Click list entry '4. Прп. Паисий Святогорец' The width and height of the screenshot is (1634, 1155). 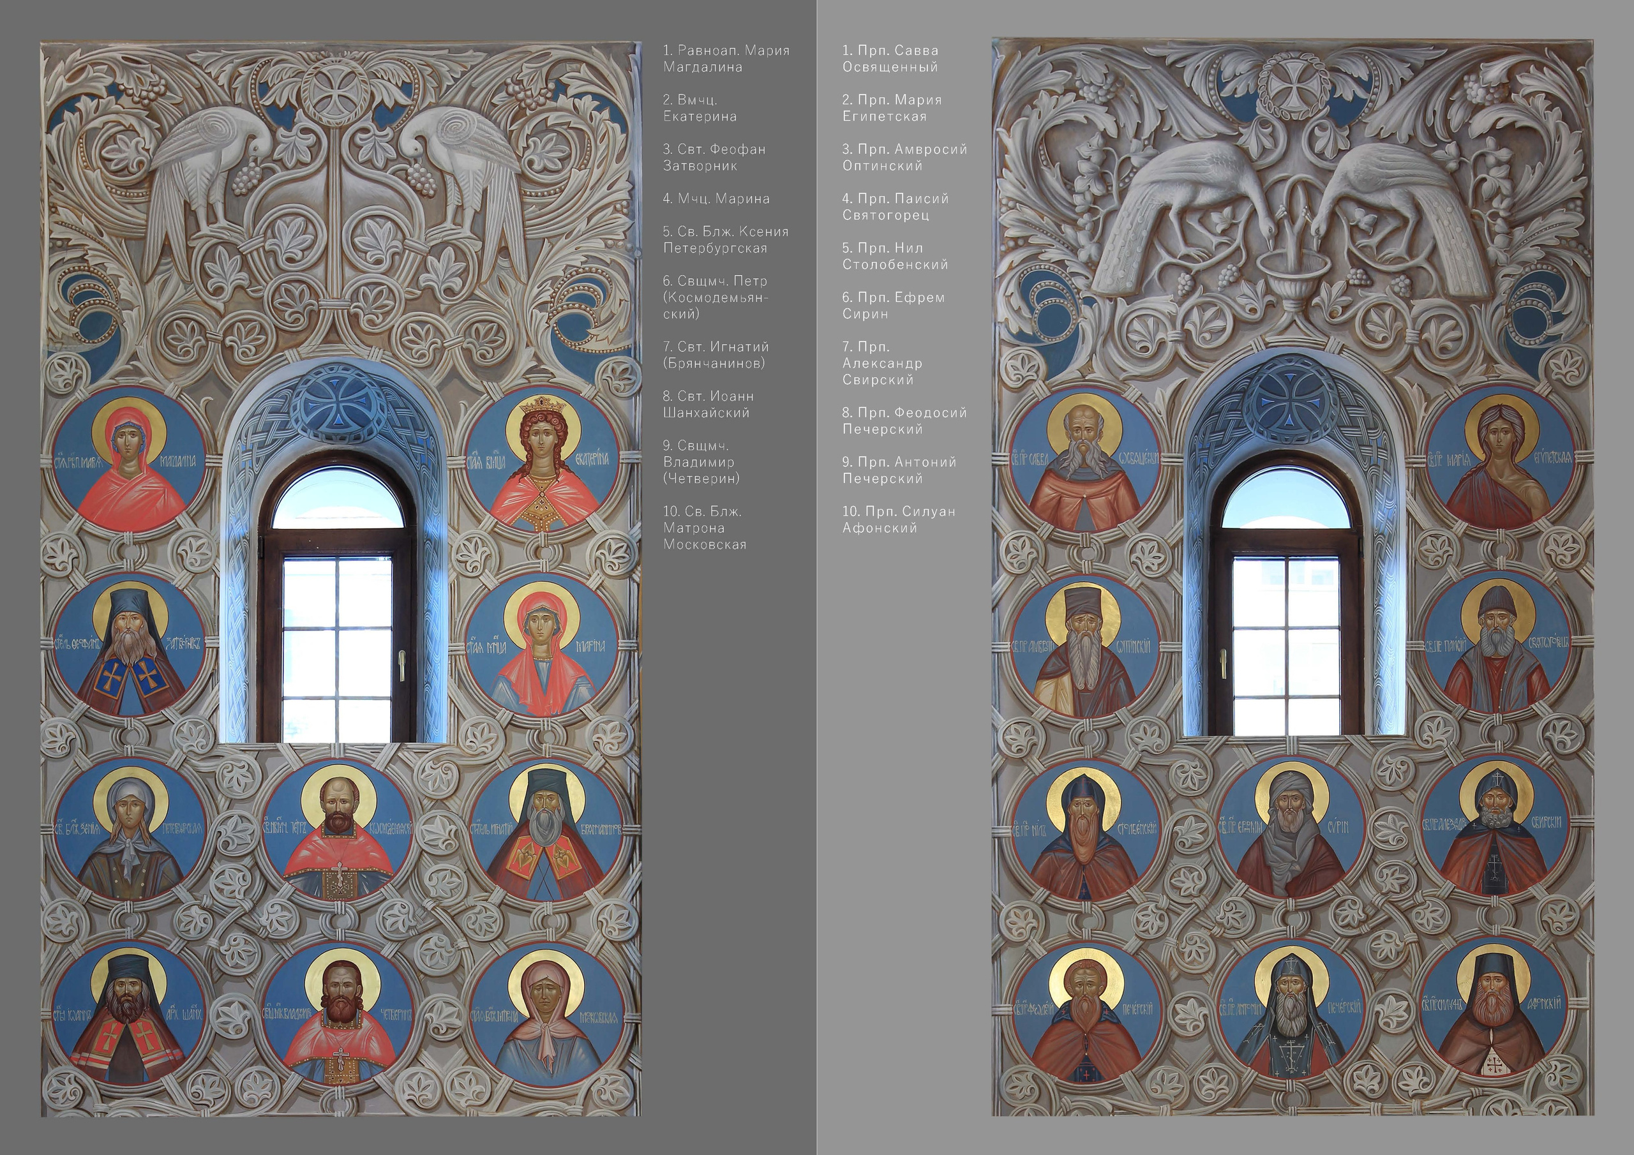(x=895, y=206)
